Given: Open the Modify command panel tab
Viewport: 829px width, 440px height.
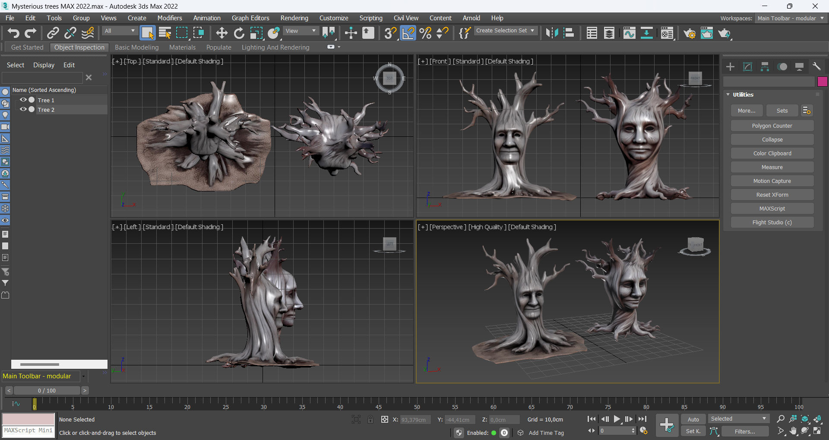Looking at the screenshot, I should pos(747,66).
